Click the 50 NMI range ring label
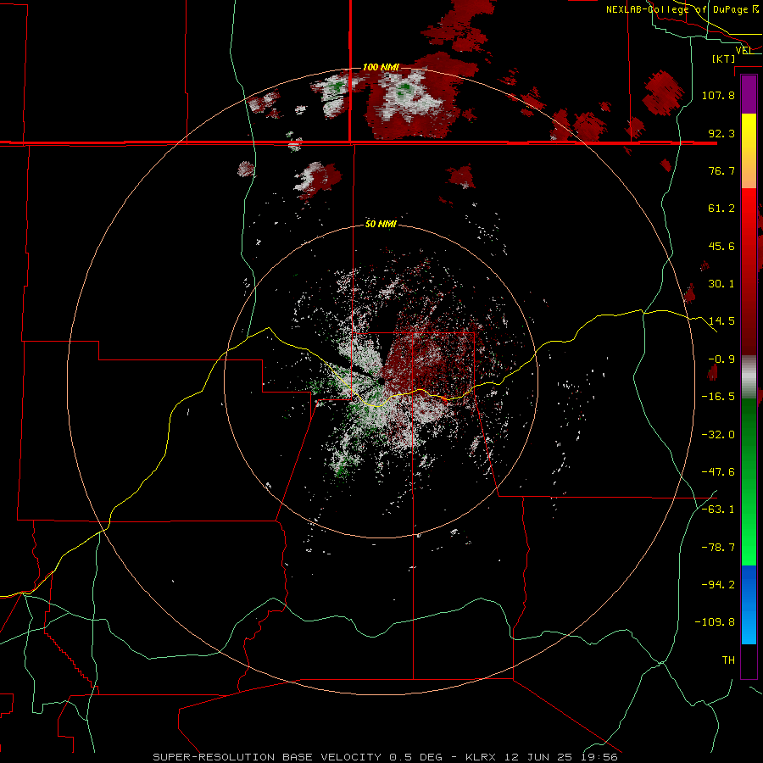This screenshot has width=763, height=763. [381, 224]
